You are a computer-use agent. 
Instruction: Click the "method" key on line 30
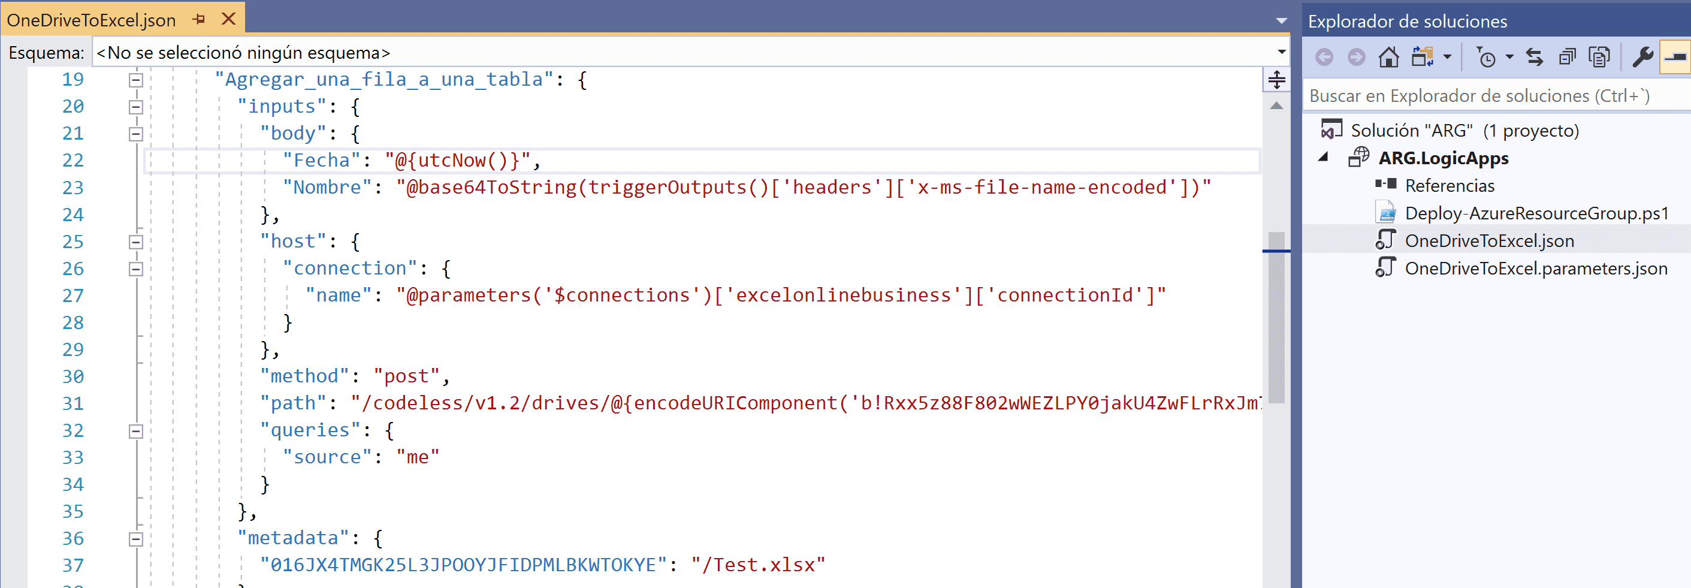(x=304, y=376)
